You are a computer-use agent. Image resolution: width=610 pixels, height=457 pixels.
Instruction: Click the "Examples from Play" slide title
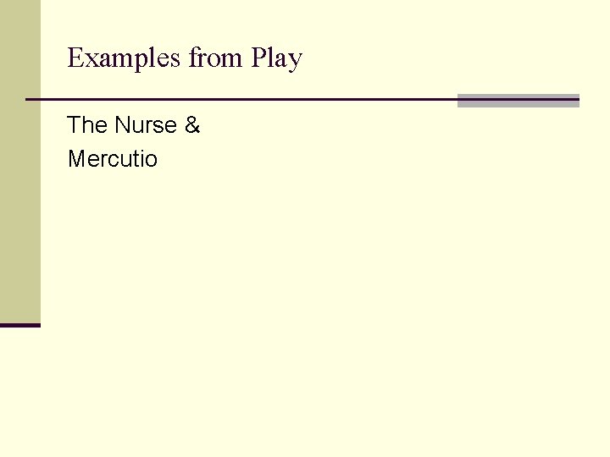click(x=185, y=58)
